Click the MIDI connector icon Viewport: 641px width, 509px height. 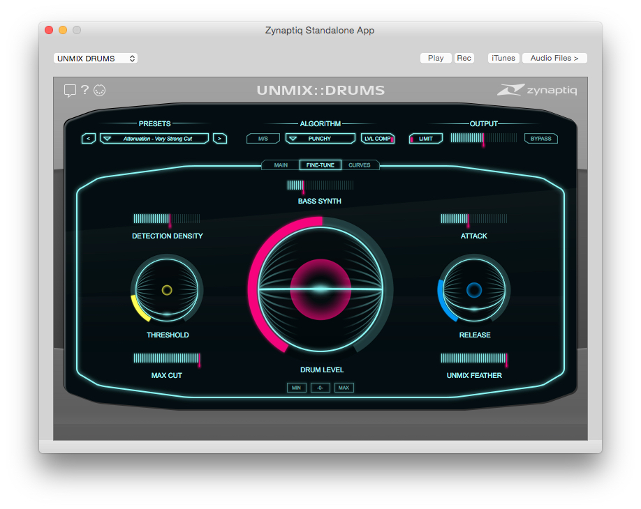click(x=99, y=90)
